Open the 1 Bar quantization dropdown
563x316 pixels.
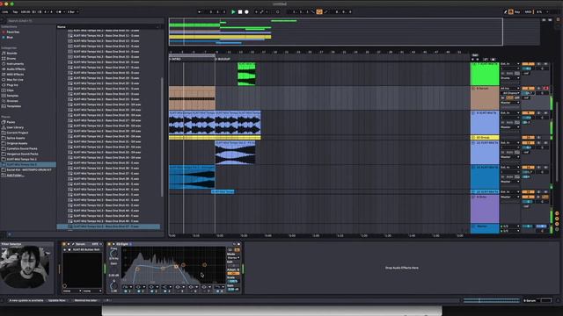click(x=73, y=11)
